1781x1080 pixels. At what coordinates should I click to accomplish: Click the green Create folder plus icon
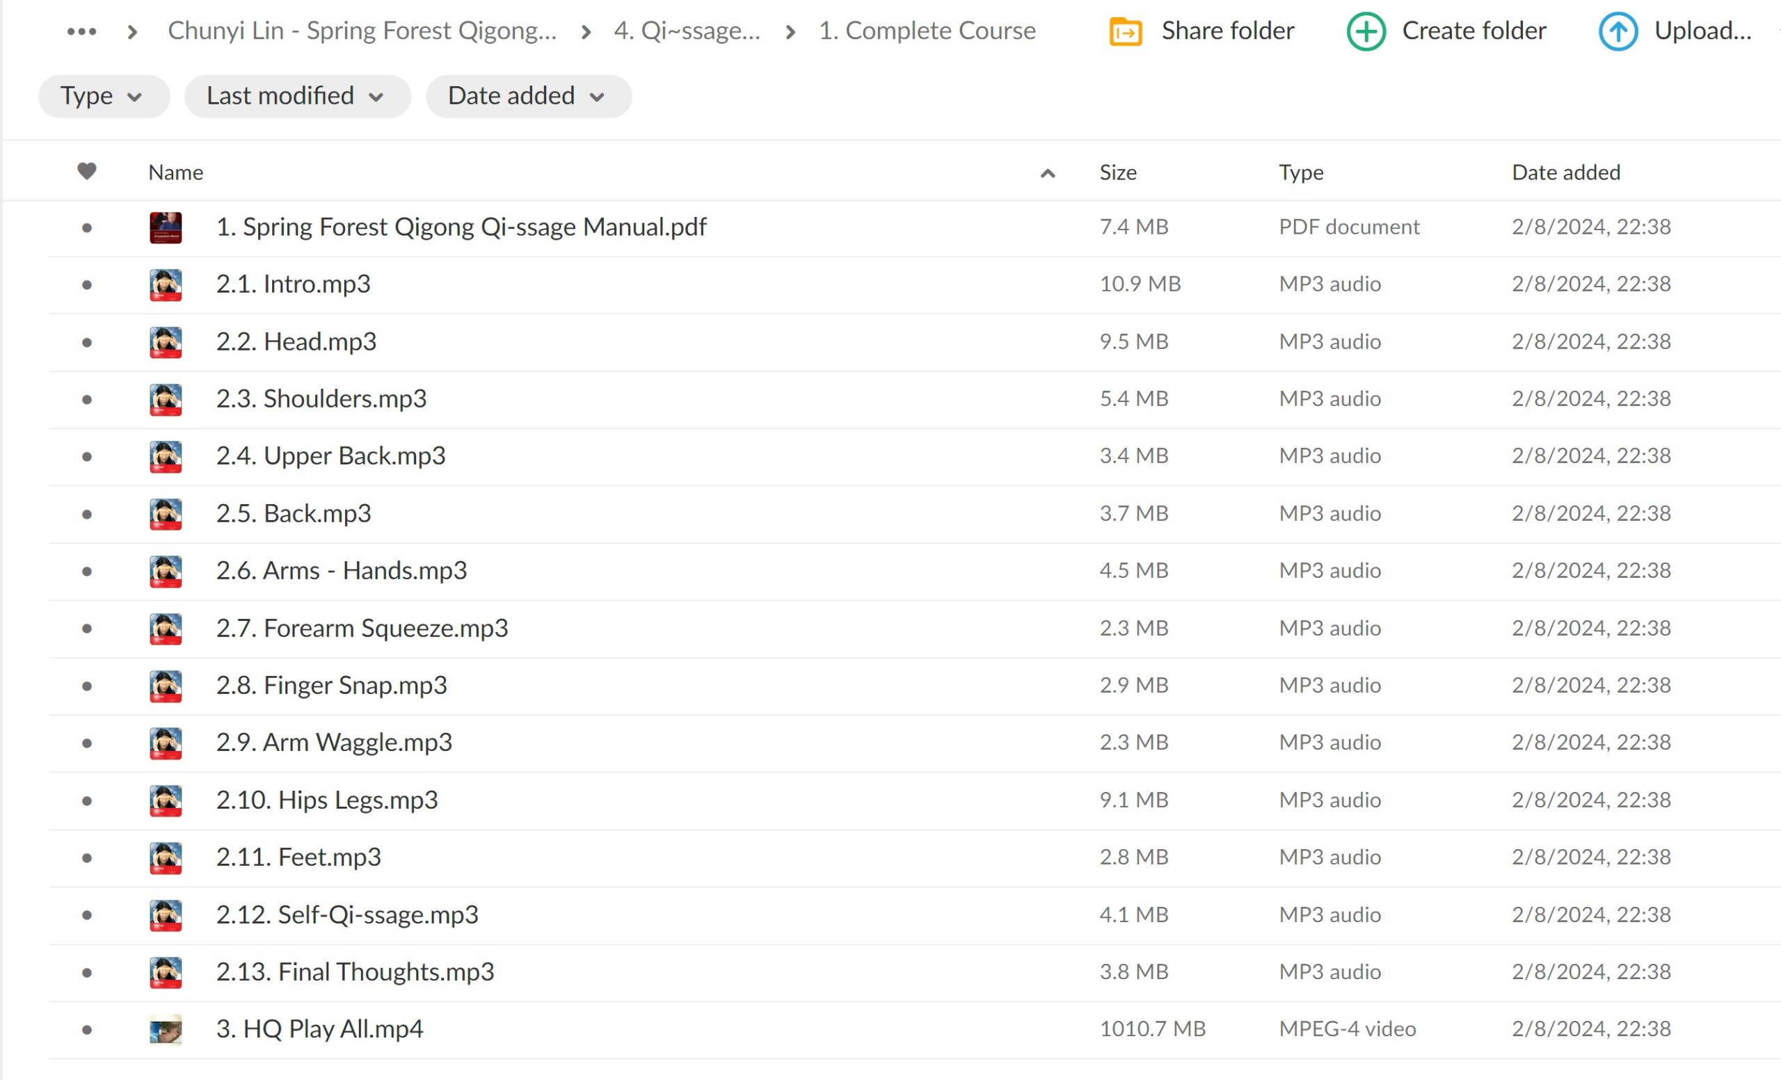click(1366, 32)
